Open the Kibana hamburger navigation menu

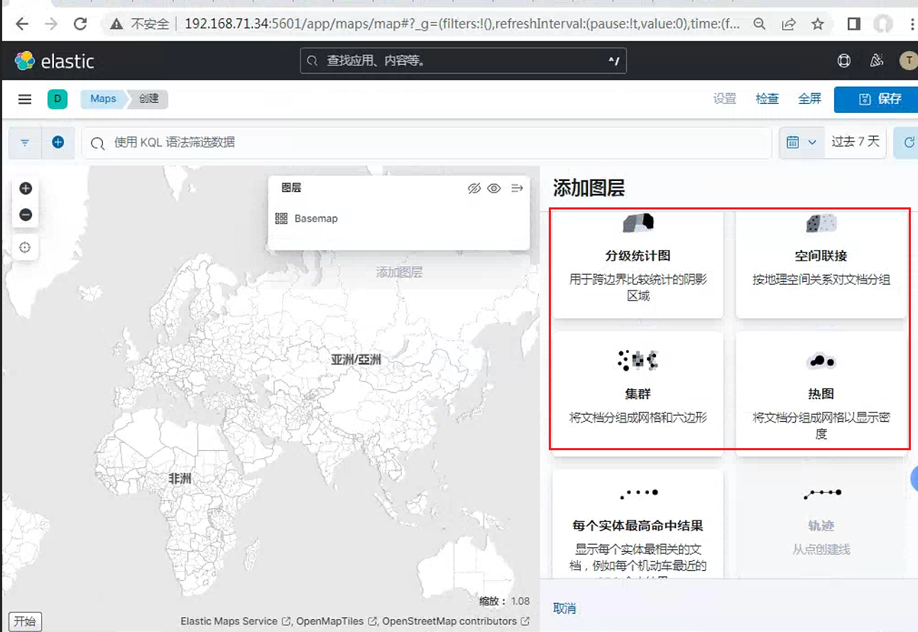point(25,99)
